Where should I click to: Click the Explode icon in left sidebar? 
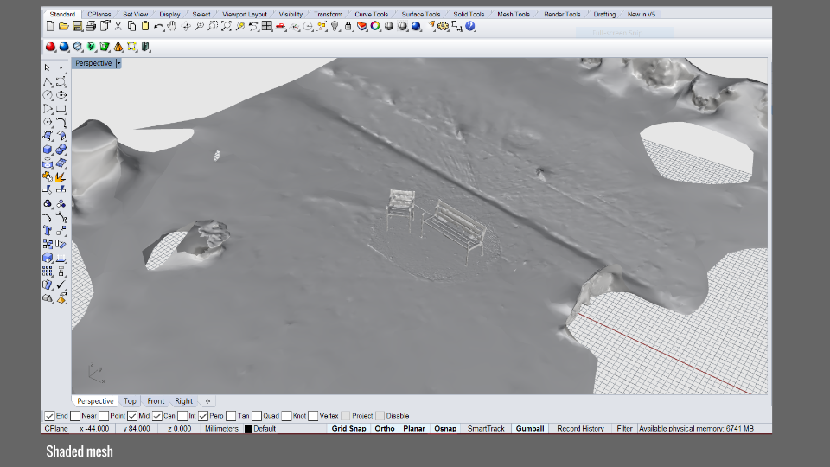click(61, 177)
